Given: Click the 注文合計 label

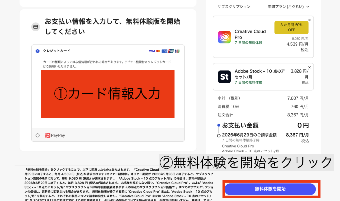Looking at the screenshot, I should tap(225, 115).
